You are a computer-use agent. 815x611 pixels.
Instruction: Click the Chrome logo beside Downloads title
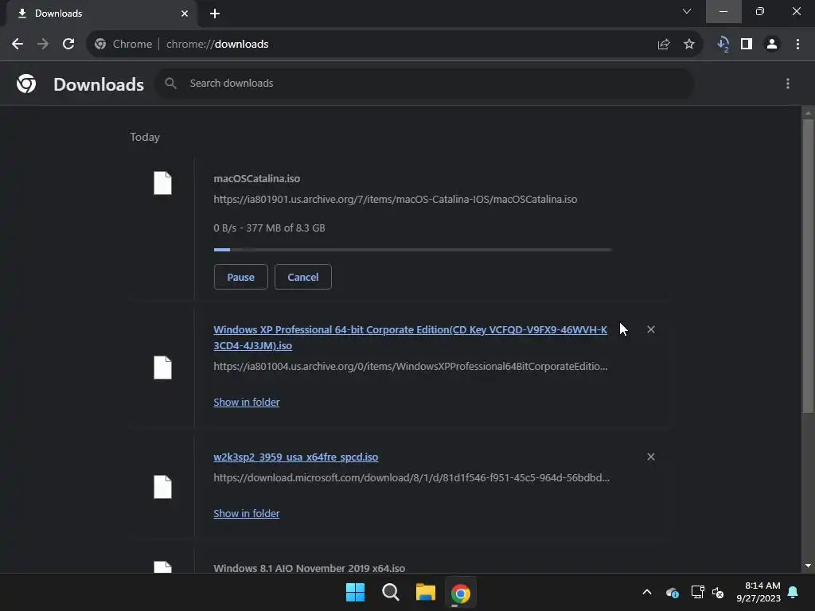click(x=26, y=84)
